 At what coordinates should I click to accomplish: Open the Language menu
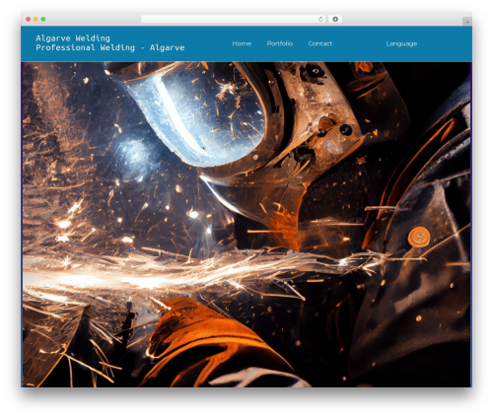(x=401, y=43)
